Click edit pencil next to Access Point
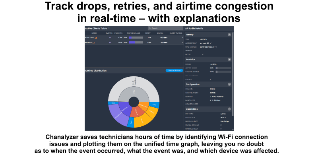Screen dimensions: 318x159 (211, 43)
